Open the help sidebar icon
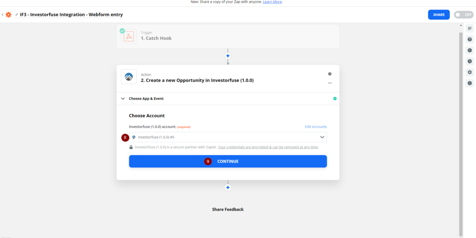The height and width of the screenshot is (238, 476). click(x=469, y=39)
